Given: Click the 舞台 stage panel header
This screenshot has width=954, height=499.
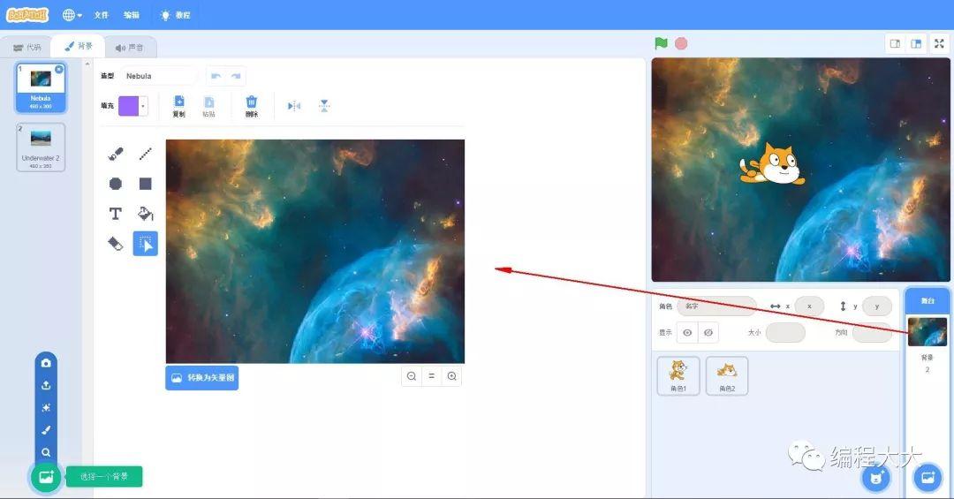Looking at the screenshot, I should click(927, 300).
